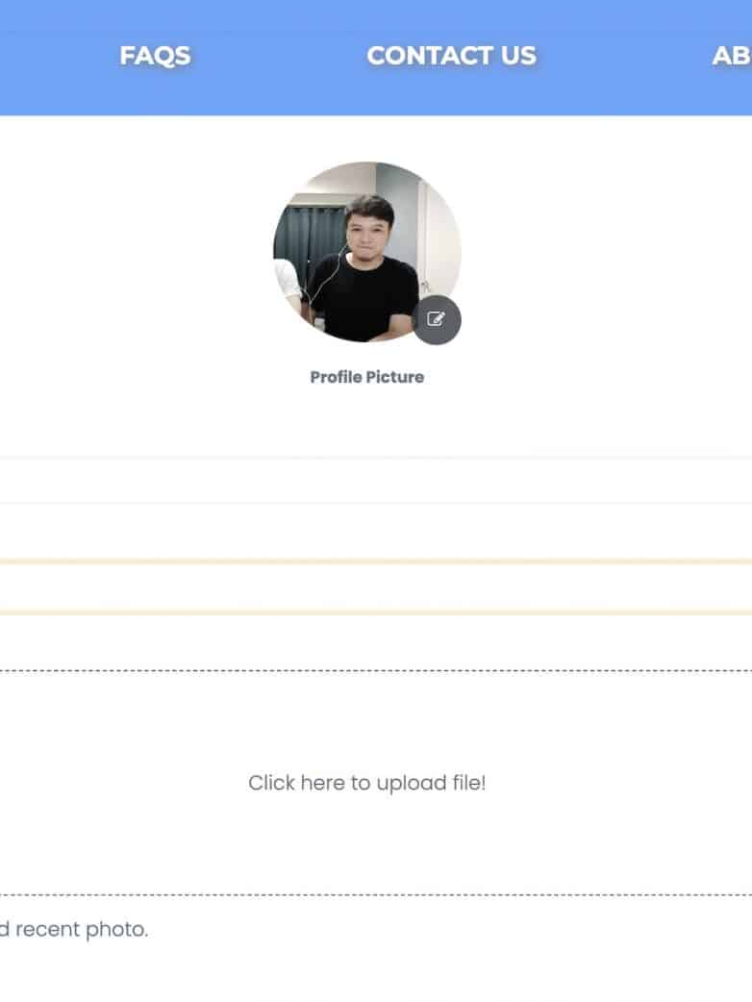Click the row between the thin gray lines
Image resolution: width=752 pixels, height=1002 pixels.
(x=375, y=480)
